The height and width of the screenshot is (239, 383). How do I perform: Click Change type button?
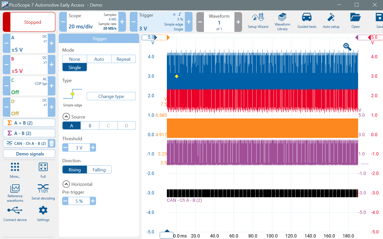(111, 96)
